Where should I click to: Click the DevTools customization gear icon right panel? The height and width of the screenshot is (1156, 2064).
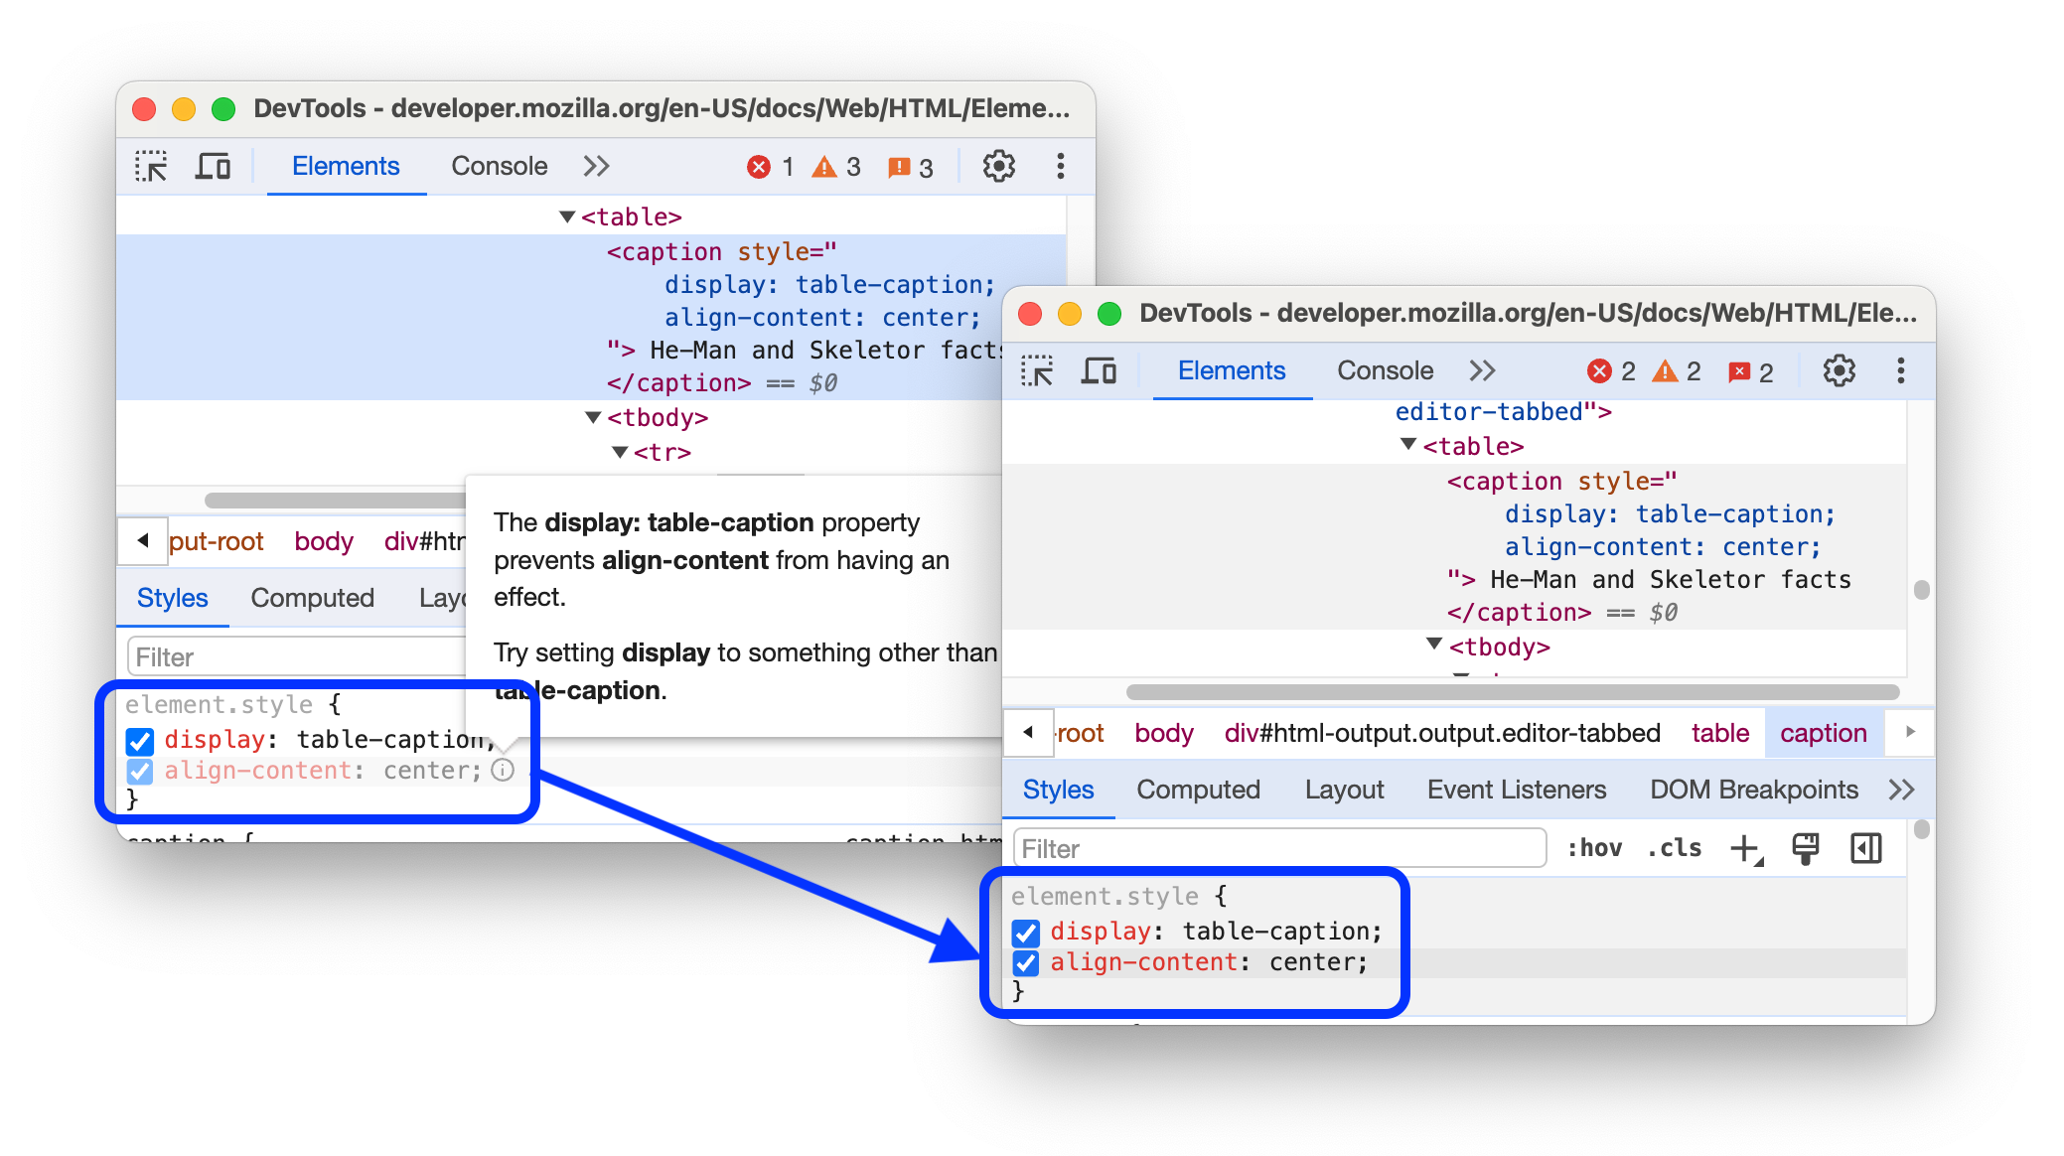tap(1841, 371)
